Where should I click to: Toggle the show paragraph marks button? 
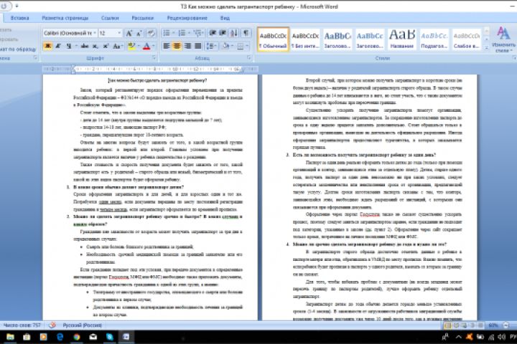(x=246, y=33)
